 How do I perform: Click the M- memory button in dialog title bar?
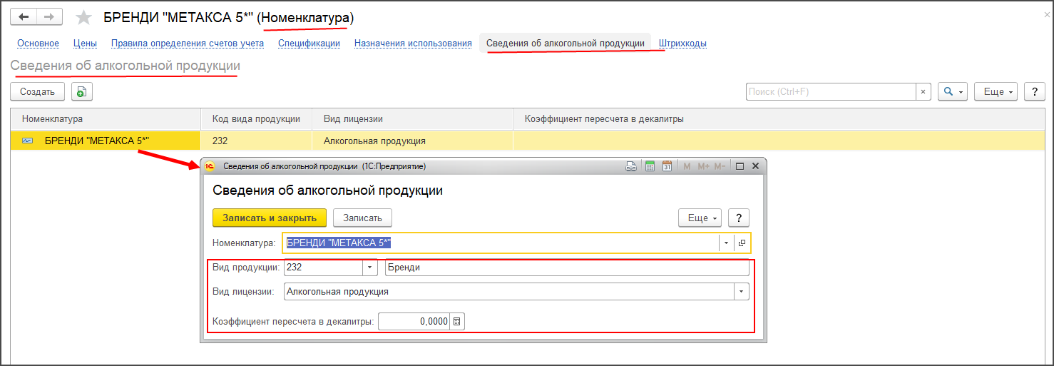(720, 166)
